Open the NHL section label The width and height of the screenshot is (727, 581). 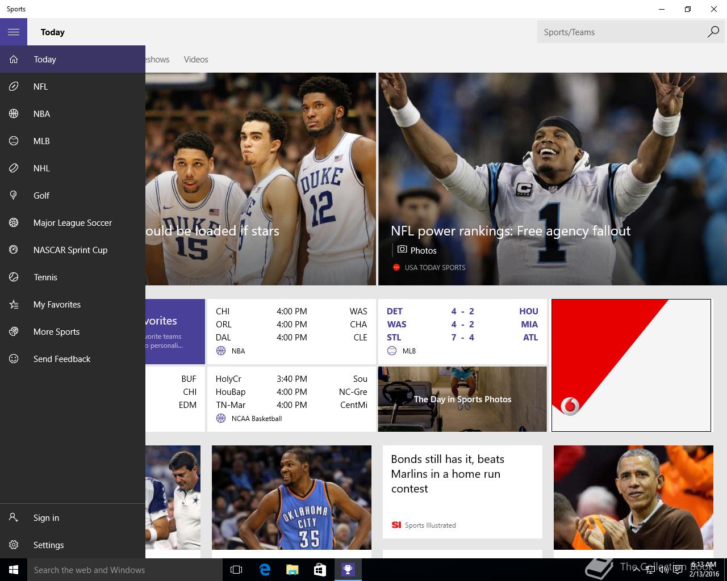point(41,168)
